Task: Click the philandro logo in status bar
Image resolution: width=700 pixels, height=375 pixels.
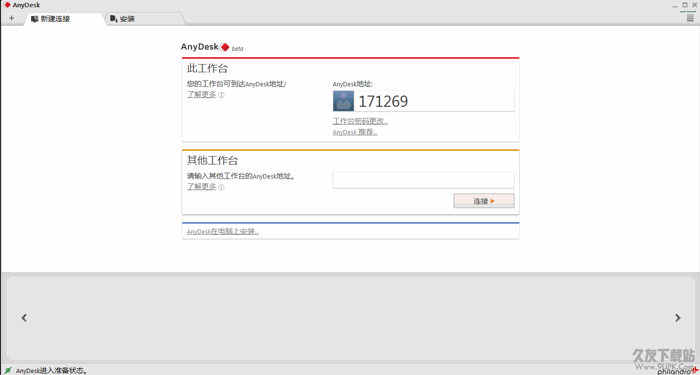Action: pyautogui.click(x=678, y=372)
